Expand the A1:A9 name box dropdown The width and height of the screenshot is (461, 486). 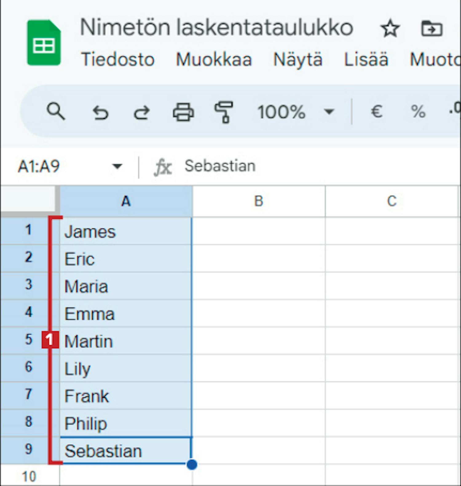coord(117,166)
